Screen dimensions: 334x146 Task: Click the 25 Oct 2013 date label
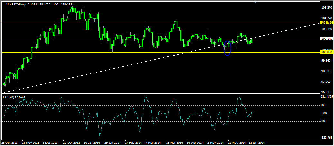tap(10, 142)
